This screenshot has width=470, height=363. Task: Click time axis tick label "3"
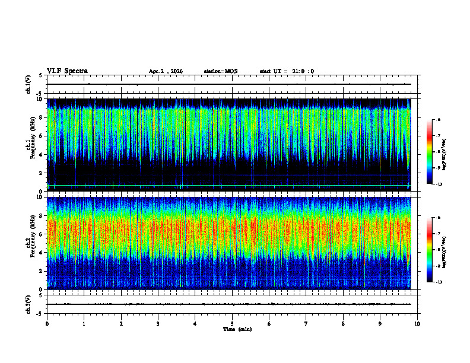pyautogui.click(x=158, y=324)
